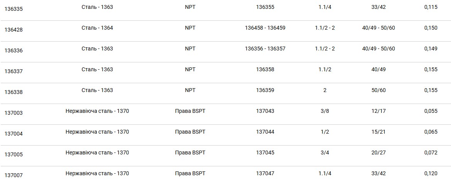Select codes 136458 - 136459 cell

coord(265,28)
